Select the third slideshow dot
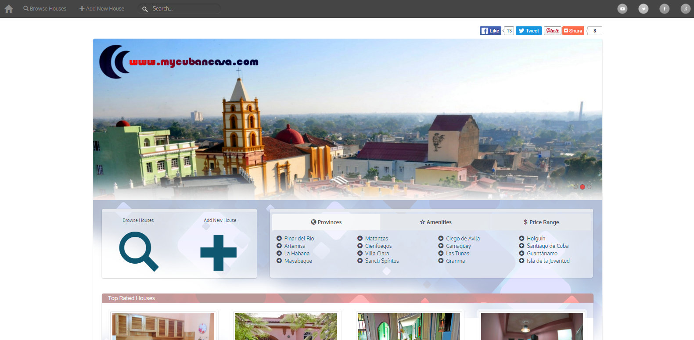The image size is (694, 340). (589, 187)
